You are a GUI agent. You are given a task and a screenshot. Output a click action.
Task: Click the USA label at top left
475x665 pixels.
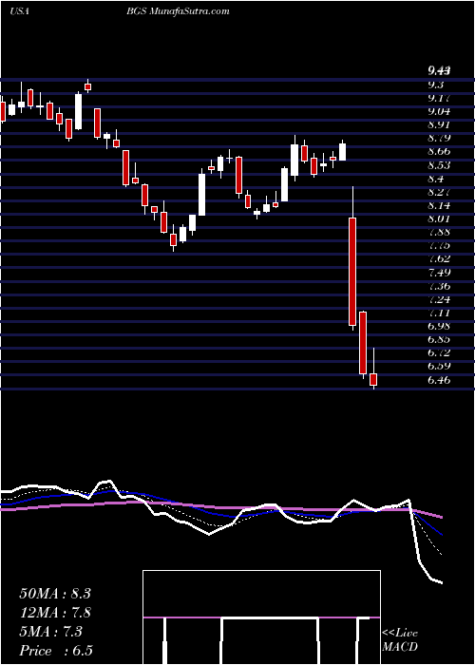20,11
